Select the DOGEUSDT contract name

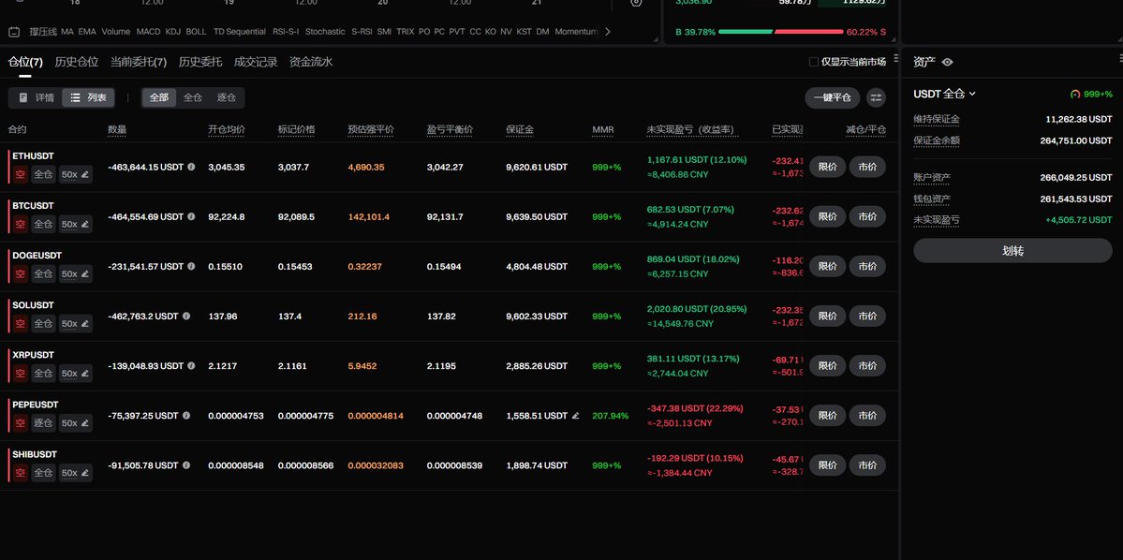pos(37,255)
